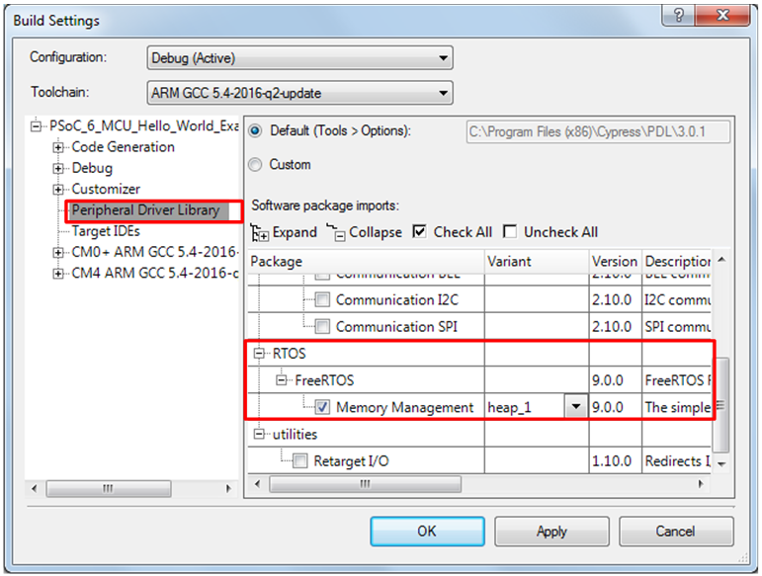
Task: Click the Communication I2C row label
Action: point(397,299)
